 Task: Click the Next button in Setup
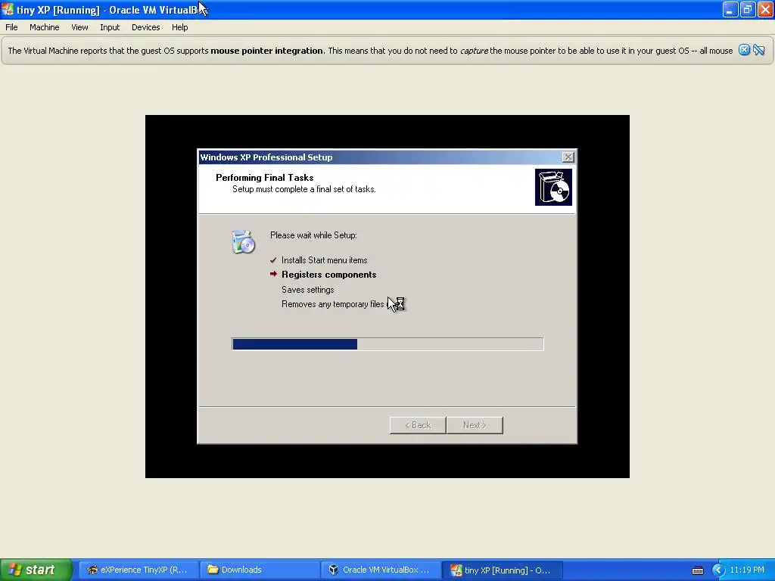point(475,425)
